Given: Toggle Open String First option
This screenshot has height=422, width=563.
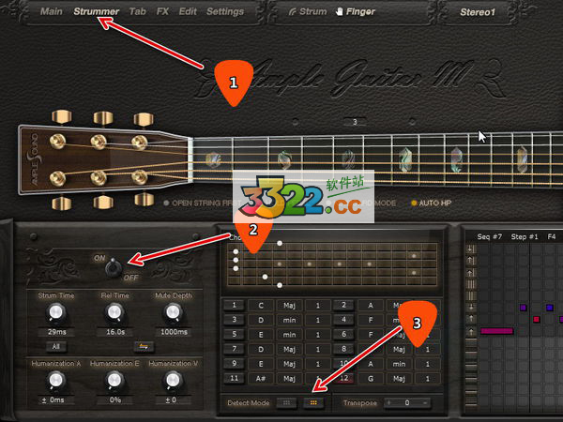Looking at the screenshot, I should 201,203.
